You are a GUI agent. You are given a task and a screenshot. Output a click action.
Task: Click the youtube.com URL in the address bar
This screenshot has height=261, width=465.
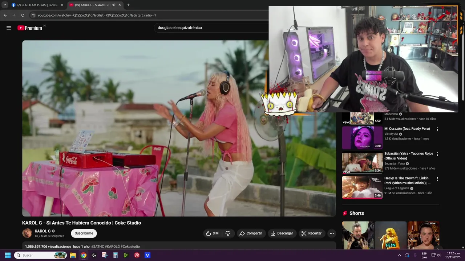click(x=97, y=15)
